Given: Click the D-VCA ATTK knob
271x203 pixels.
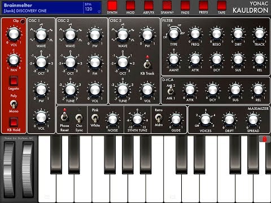Looking at the screenshot, I should pos(190,90).
